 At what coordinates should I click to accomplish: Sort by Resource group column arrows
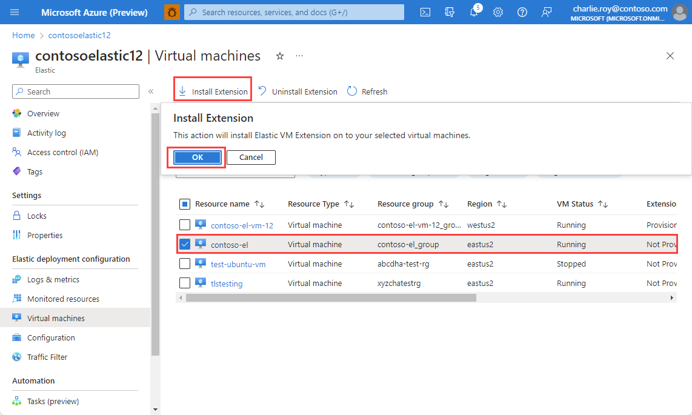444,204
